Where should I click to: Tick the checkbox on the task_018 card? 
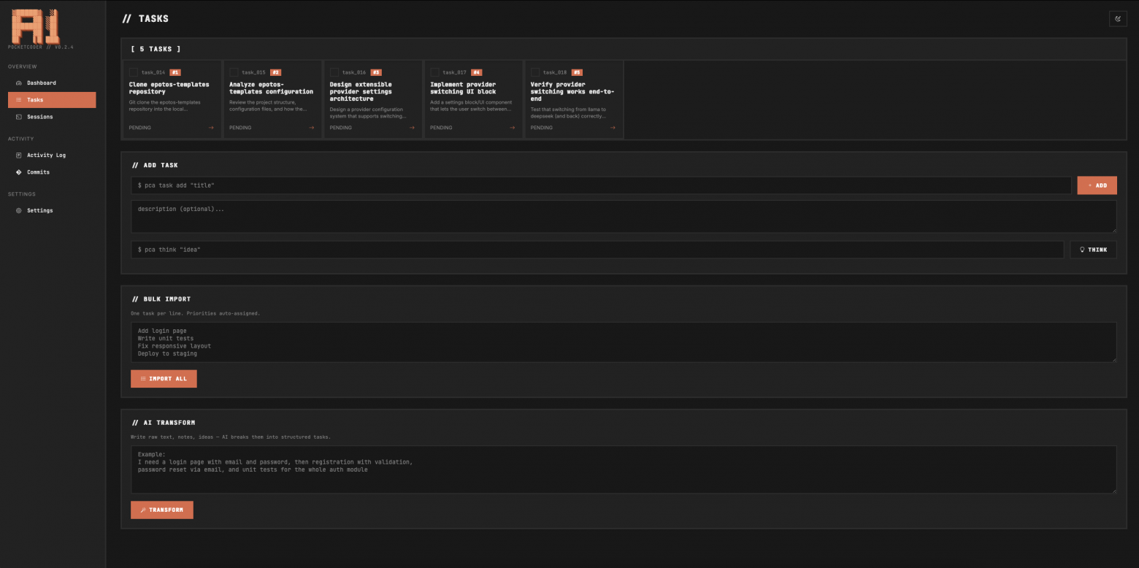click(x=535, y=72)
